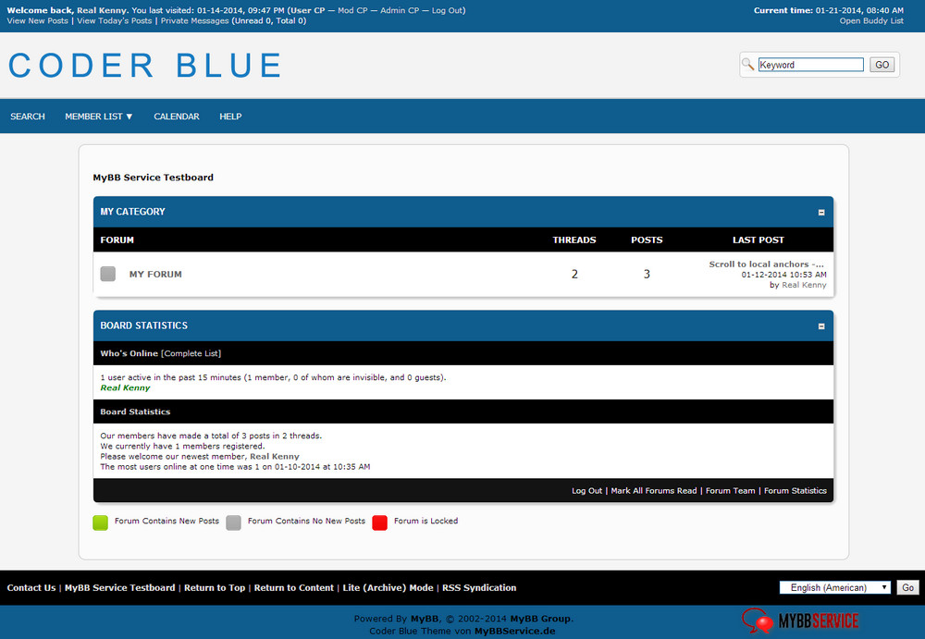Viewport: 925px width, 639px height.
Task: Collapse the My Category section
Action: (x=821, y=213)
